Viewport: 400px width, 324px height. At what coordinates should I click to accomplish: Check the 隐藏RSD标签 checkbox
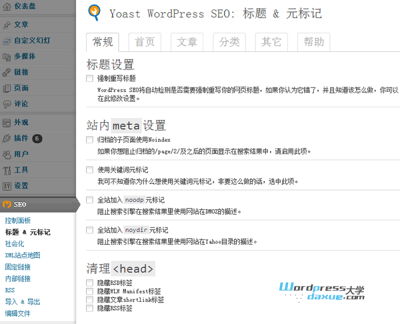(89, 283)
